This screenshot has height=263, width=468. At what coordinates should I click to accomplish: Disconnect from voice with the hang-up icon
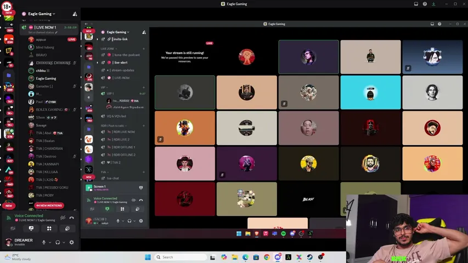pyautogui.click(x=72, y=218)
